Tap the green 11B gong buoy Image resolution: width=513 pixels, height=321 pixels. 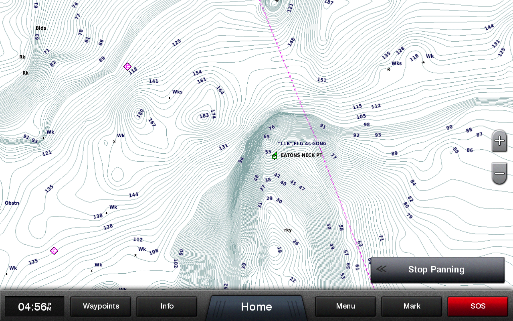(x=275, y=156)
